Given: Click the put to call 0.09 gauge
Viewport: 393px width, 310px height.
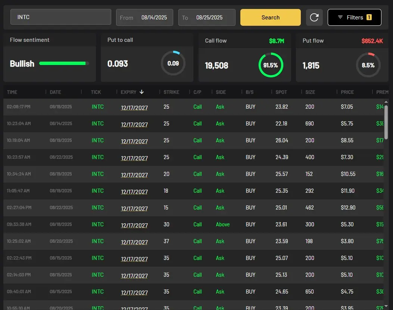Looking at the screenshot, I should click(173, 63).
